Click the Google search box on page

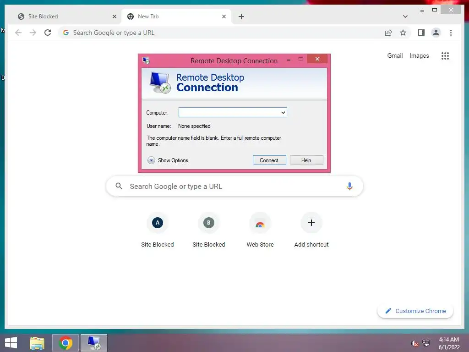[234, 186]
